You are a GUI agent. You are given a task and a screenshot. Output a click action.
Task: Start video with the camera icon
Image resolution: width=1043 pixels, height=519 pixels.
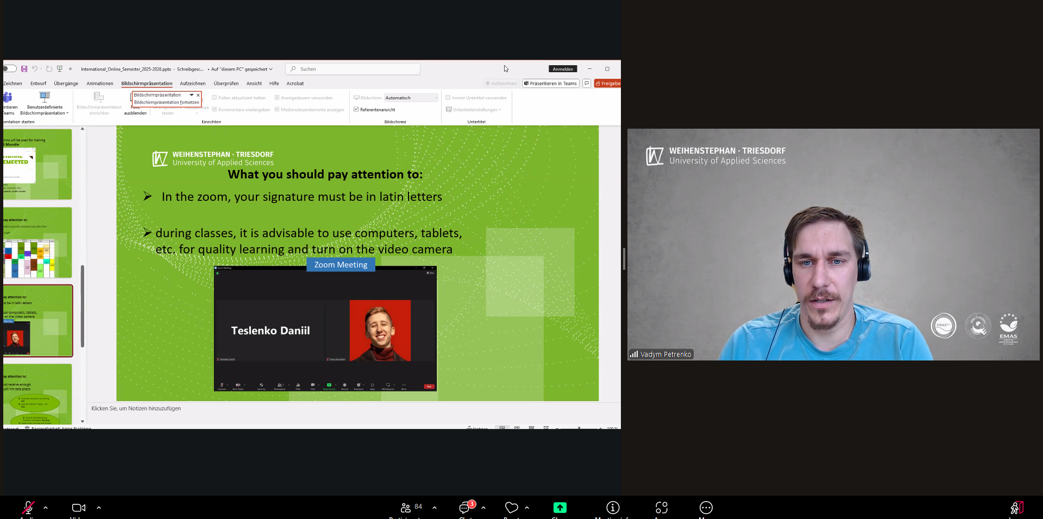click(79, 508)
